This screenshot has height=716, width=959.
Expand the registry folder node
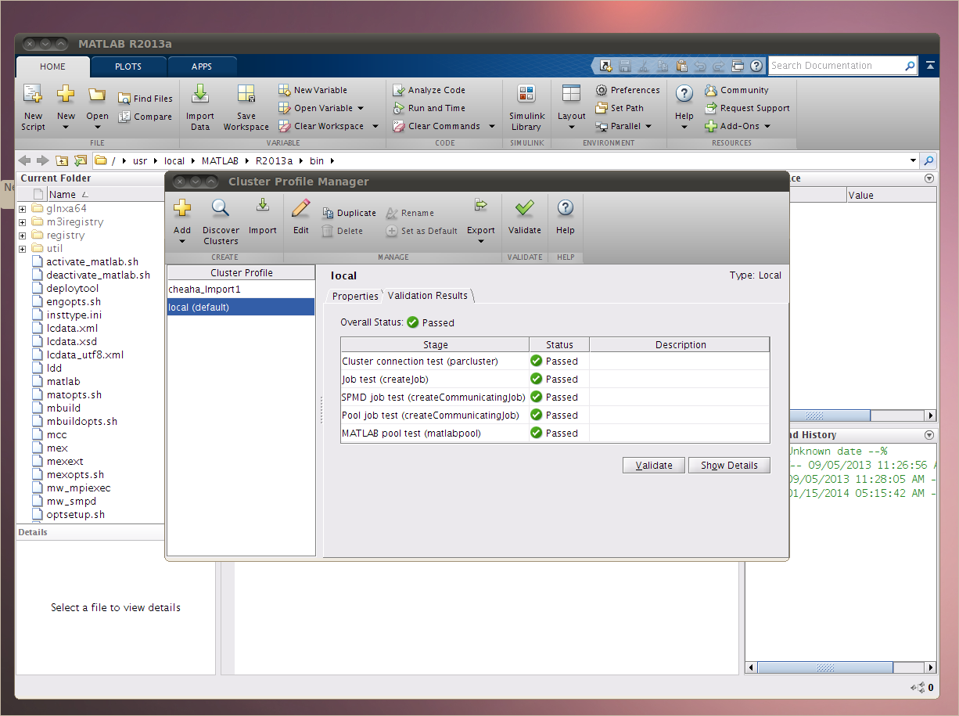23,236
